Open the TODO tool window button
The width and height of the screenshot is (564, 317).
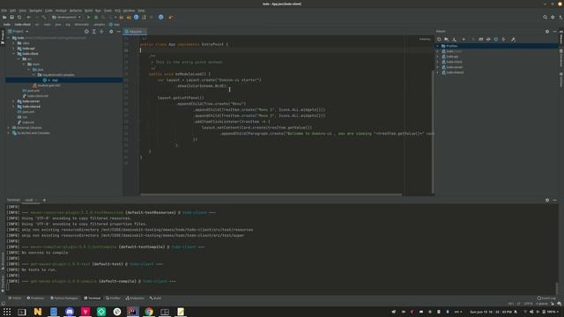tap(15, 299)
